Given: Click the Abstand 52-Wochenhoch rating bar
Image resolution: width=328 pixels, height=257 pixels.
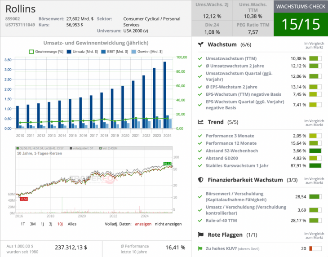Looking at the screenshot, I should [315, 151].
